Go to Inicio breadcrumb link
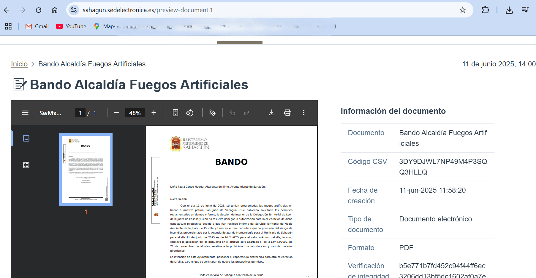Viewport: 536px width, 278px height. (19, 64)
